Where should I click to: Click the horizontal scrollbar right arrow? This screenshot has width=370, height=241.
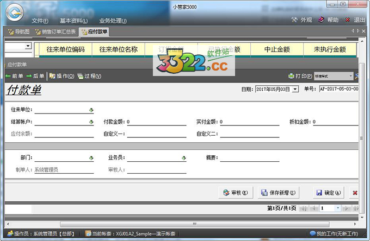click(355, 224)
